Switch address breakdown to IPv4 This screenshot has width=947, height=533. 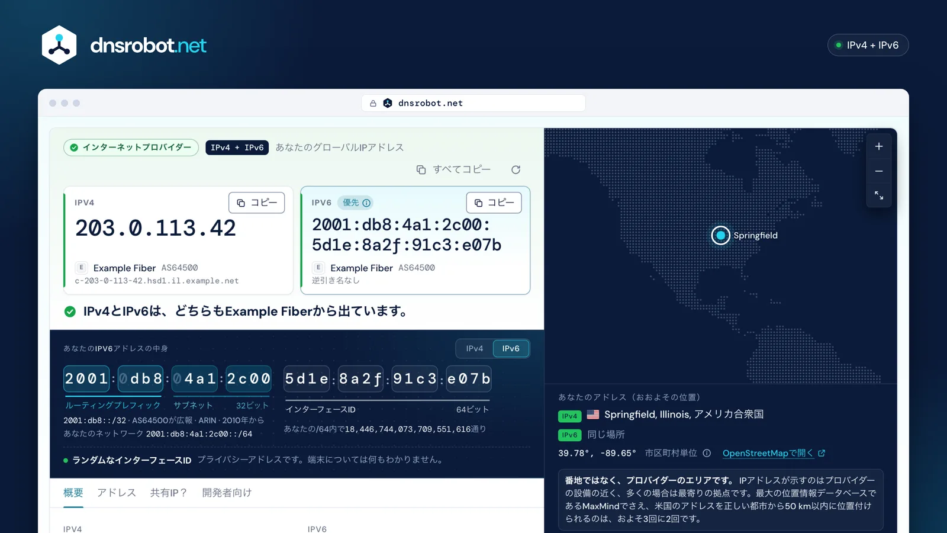click(x=475, y=348)
